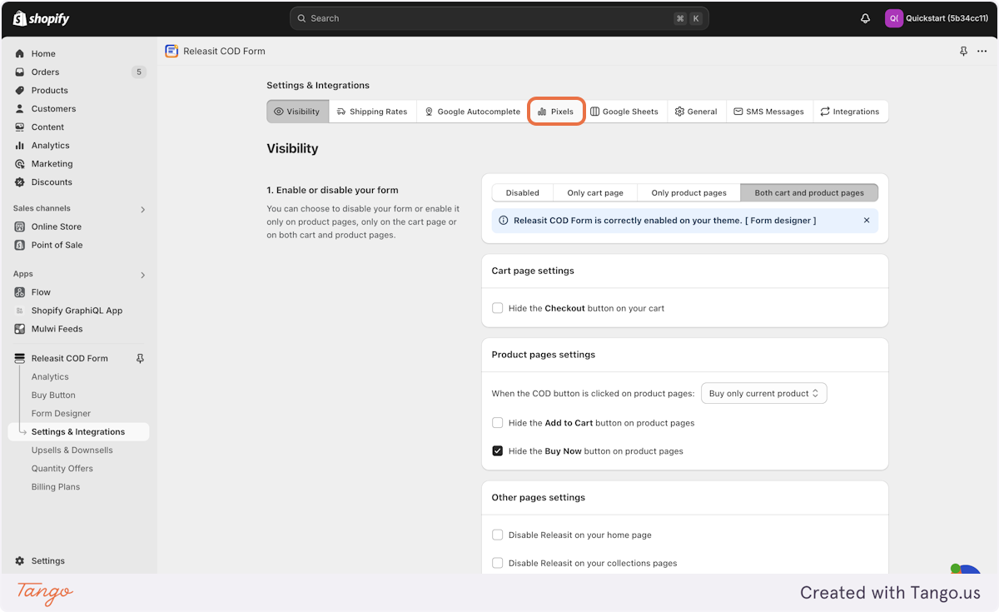Open the Form Designer submenu item
This screenshot has width=999, height=612.
61,414
